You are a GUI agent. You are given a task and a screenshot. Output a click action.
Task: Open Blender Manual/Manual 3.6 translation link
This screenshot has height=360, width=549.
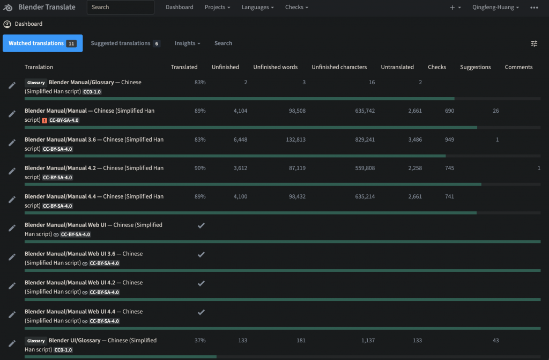click(x=94, y=144)
